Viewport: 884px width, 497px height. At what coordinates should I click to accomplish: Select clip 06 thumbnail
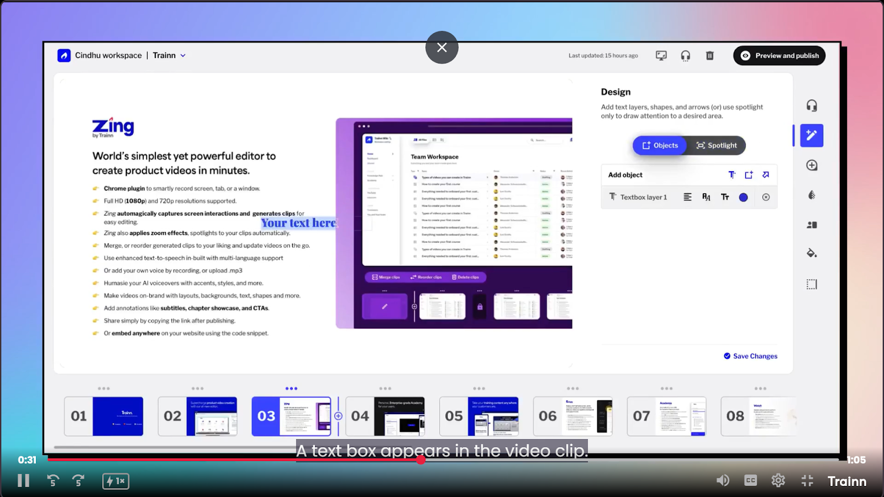point(573,416)
